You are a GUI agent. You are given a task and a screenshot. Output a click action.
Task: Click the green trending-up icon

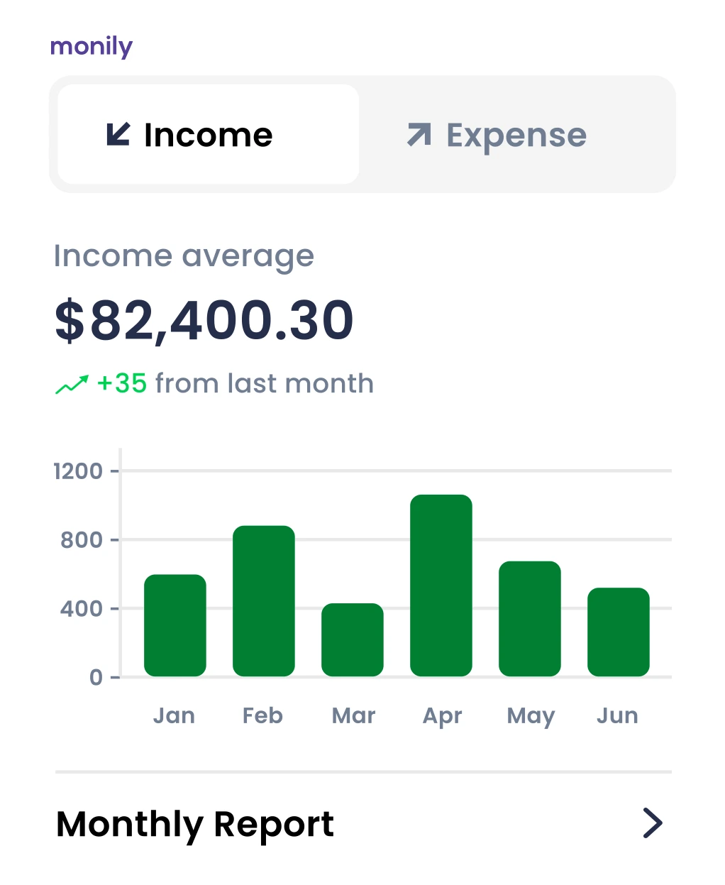tap(72, 384)
